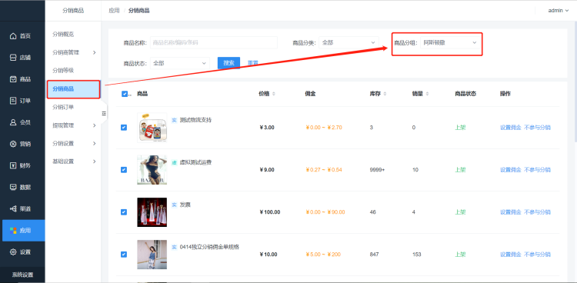Click the 实 tag of 发票
The width and height of the screenshot is (577, 283).
(175, 205)
